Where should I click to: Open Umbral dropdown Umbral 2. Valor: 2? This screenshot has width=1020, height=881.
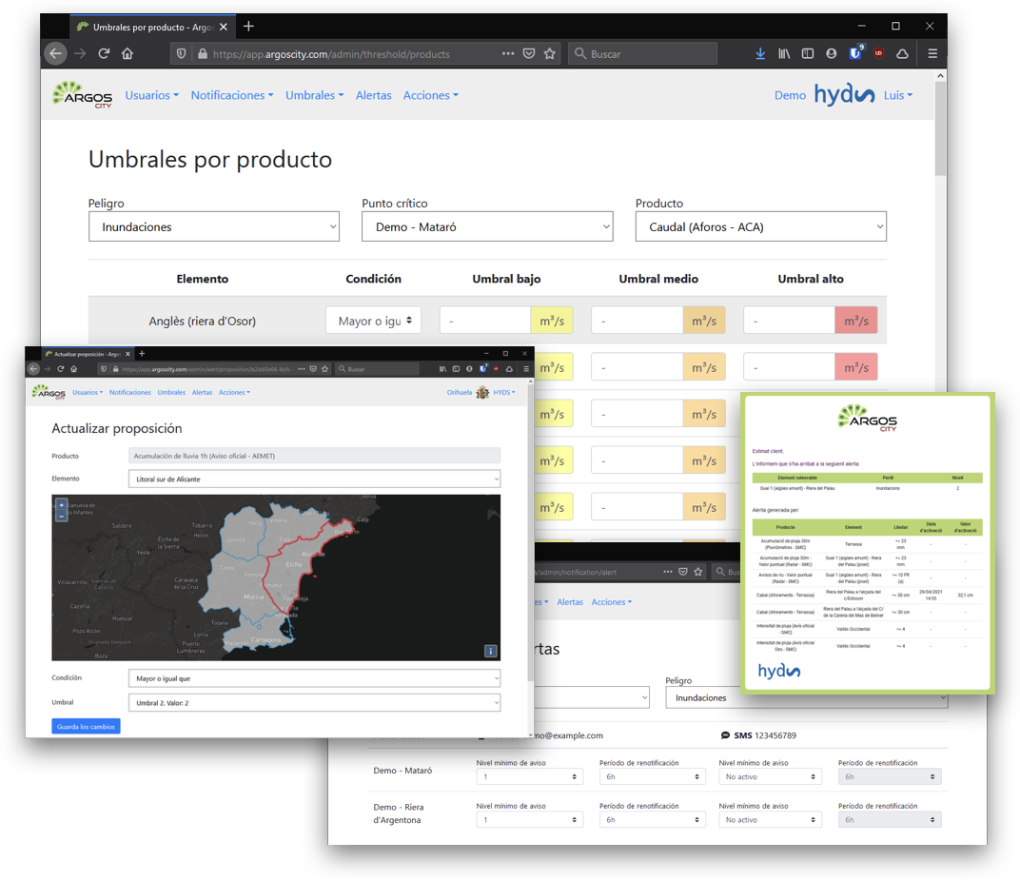pos(314,703)
